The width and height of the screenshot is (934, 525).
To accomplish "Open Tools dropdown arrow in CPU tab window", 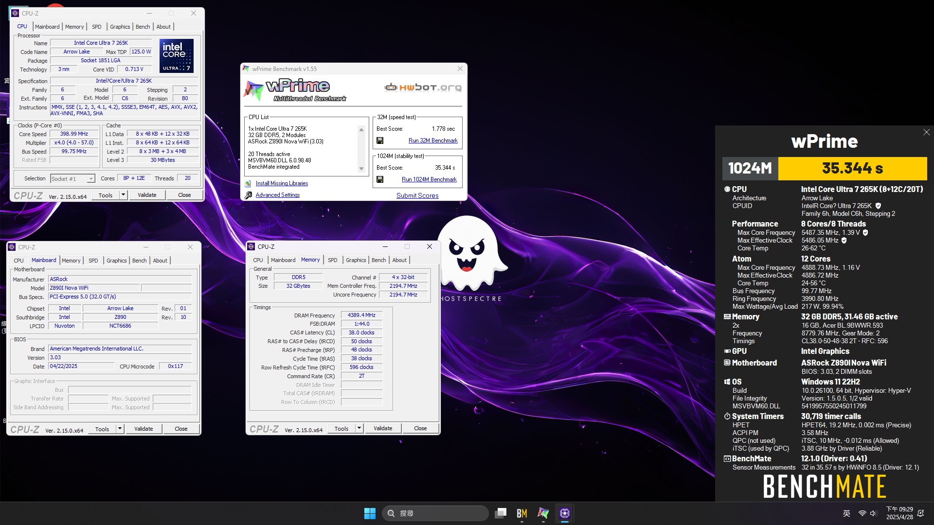I will [x=123, y=195].
